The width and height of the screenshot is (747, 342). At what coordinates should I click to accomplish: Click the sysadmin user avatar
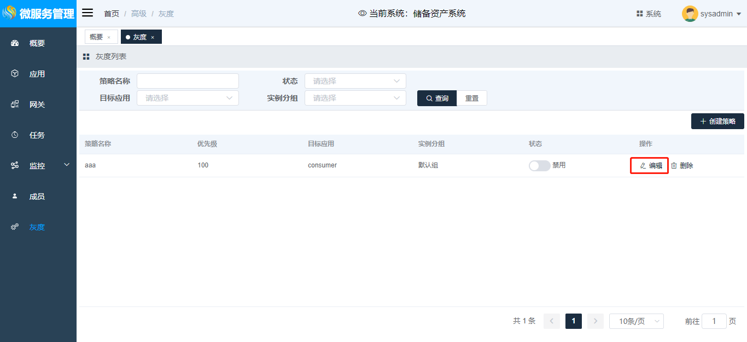click(690, 14)
